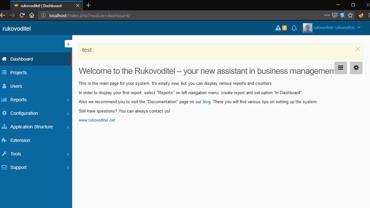Click the Tools wrench icon
Viewport: 370px width, 208px height.
[4, 154]
